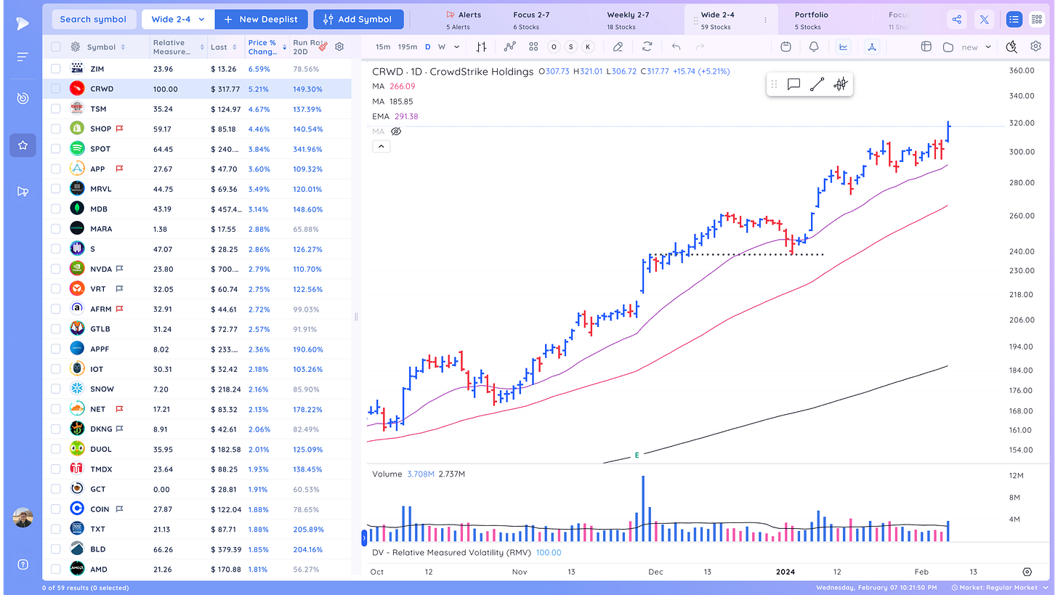Check the CRWD row checkbox
The height and width of the screenshot is (595, 1058).
pyautogui.click(x=56, y=89)
